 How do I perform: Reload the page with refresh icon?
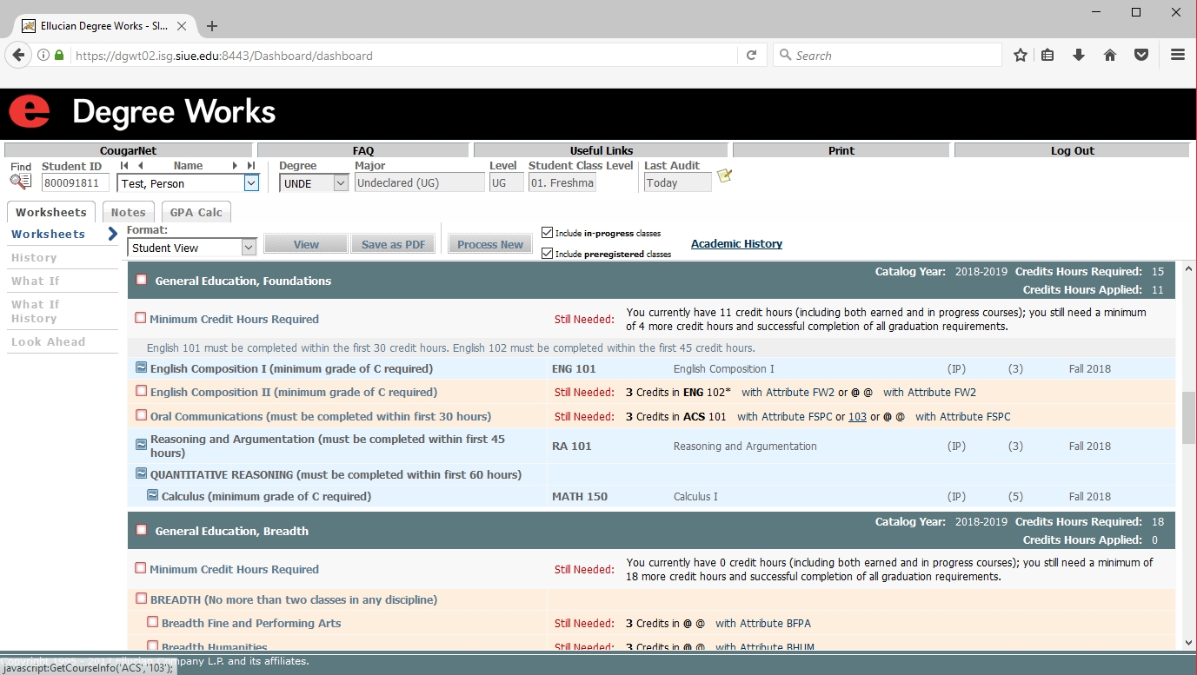pos(752,56)
